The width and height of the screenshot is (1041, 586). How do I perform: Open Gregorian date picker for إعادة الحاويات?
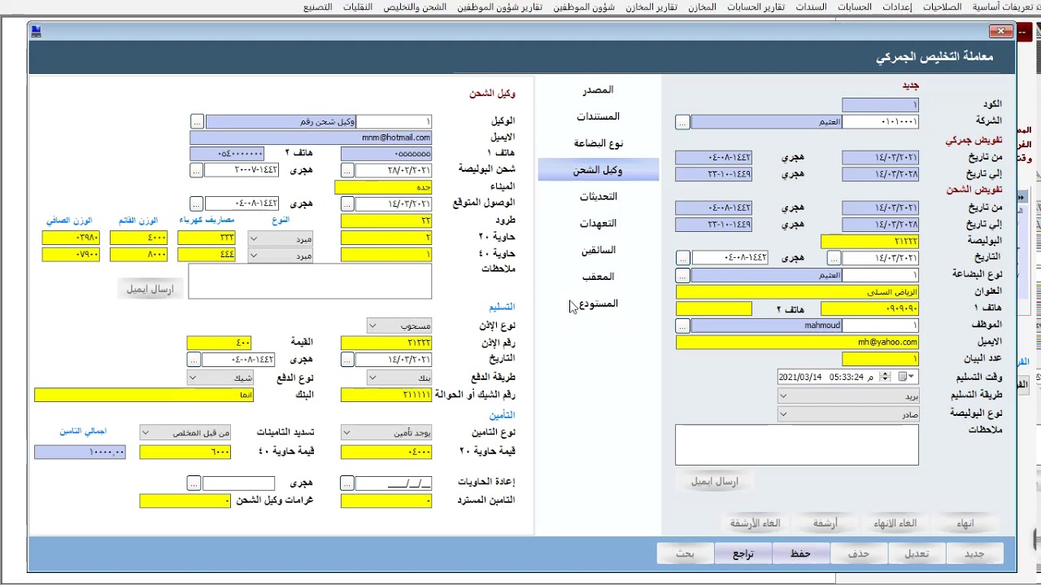click(x=347, y=483)
